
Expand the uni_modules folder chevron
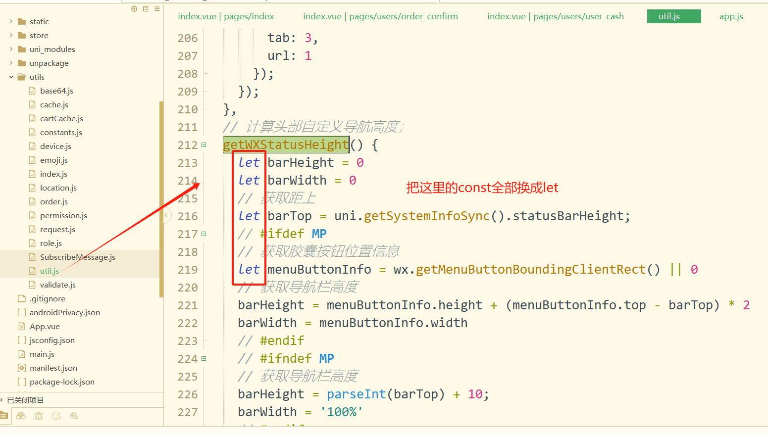(x=11, y=49)
